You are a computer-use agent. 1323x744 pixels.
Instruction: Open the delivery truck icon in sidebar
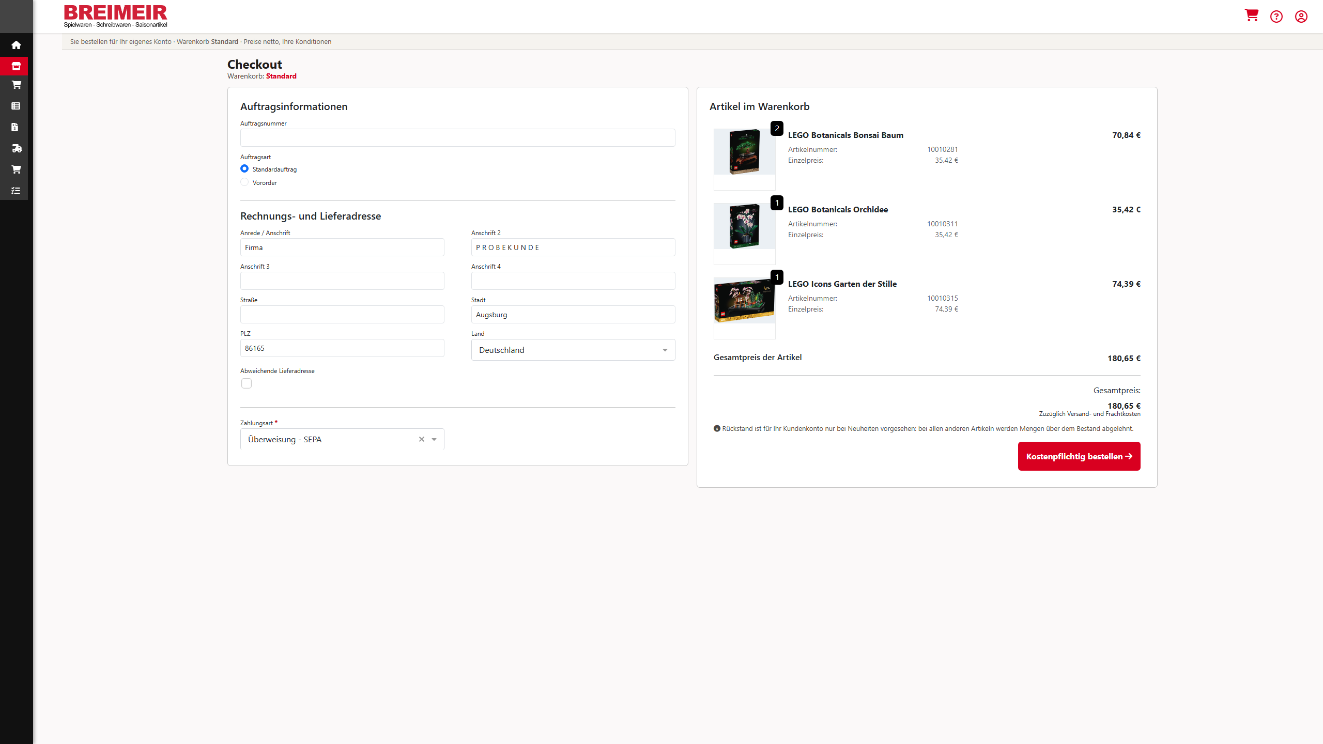tap(17, 148)
